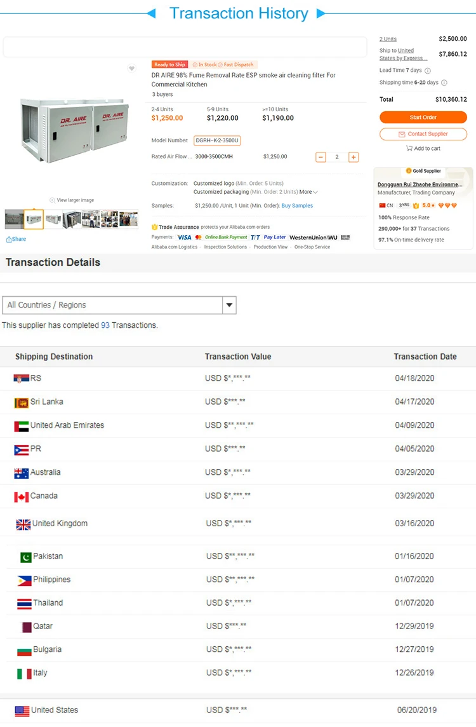476x727 pixels.
Task: Click the Alibaba.com Logistics link
Action: click(x=174, y=247)
